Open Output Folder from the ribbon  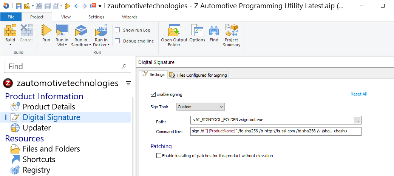point(174,31)
